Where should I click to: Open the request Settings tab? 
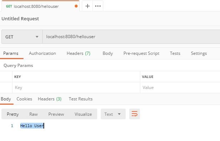click(x=199, y=53)
